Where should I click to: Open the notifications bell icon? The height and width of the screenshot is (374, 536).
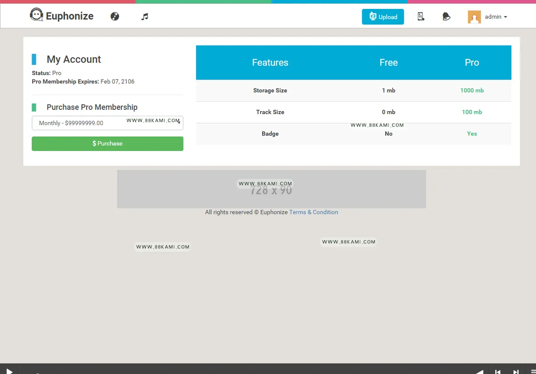point(446,17)
